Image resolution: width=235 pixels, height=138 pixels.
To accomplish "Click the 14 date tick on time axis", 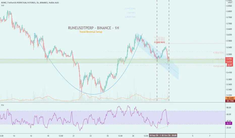I will point(14,136).
